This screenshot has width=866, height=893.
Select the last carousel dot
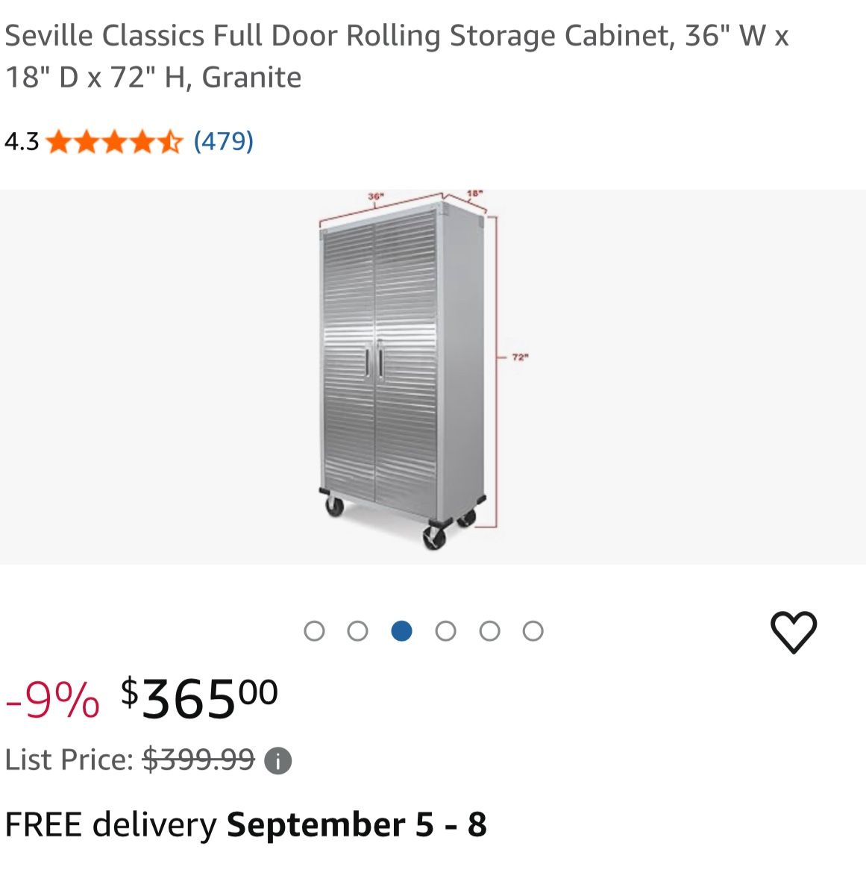pos(533,630)
